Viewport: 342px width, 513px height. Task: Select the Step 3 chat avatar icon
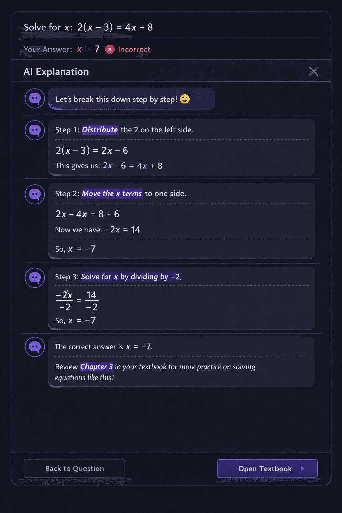pos(34,278)
